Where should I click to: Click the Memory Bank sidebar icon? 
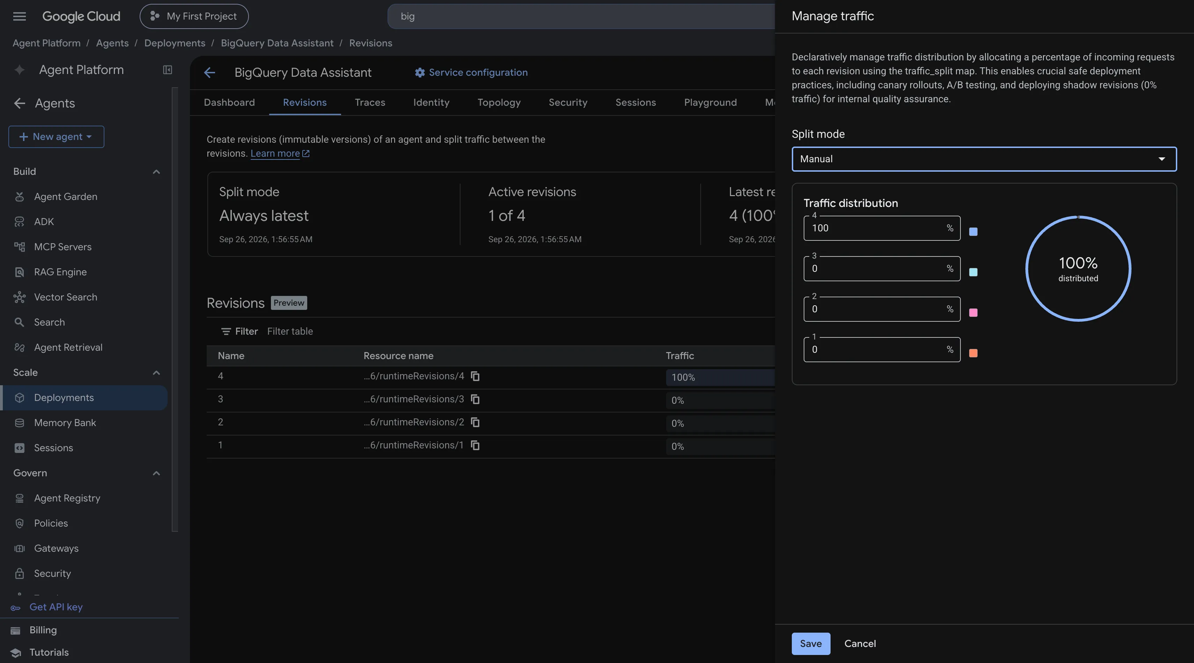pyautogui.click(x=20, y=423)
